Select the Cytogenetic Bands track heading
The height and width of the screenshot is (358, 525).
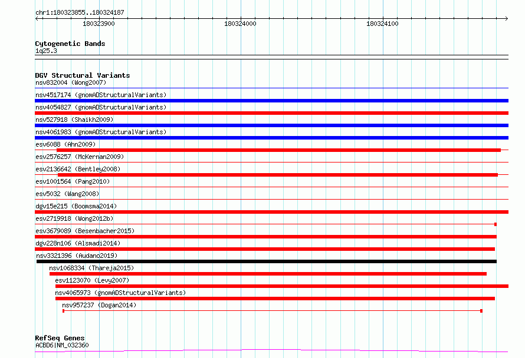point(70,44)
